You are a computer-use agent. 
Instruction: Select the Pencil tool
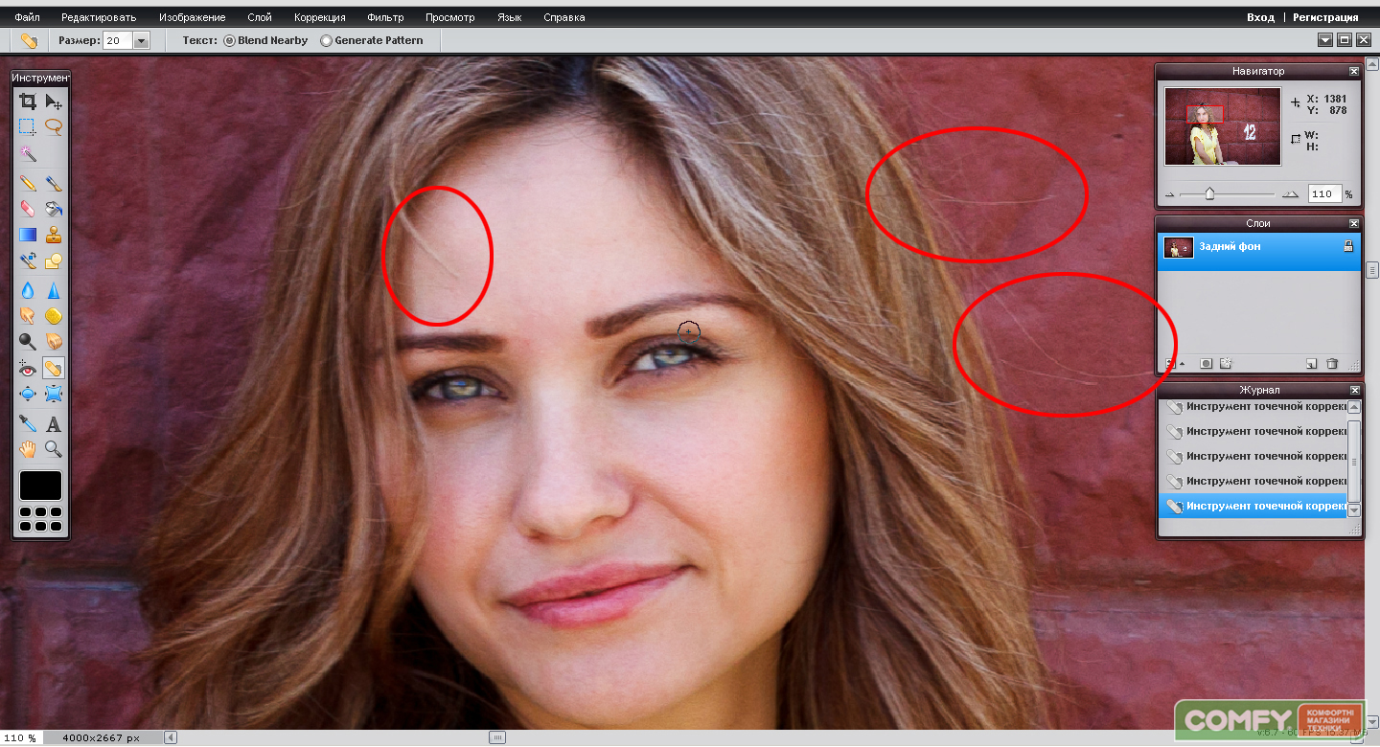pyautogui.click(x=28, y=182)
